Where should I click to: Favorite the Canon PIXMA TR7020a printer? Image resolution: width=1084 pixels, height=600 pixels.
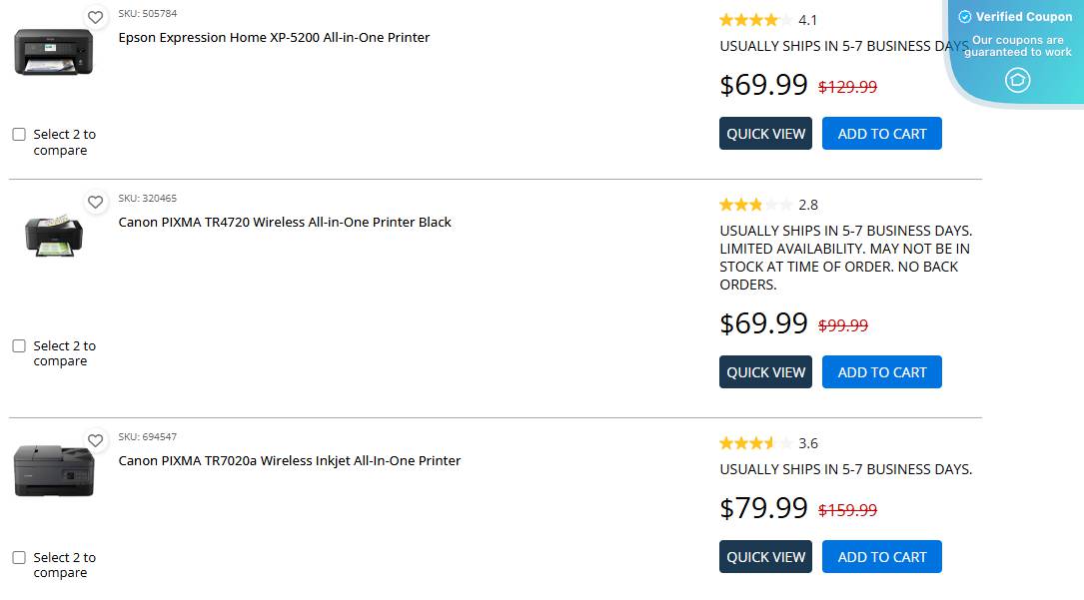tap(96, 440)
